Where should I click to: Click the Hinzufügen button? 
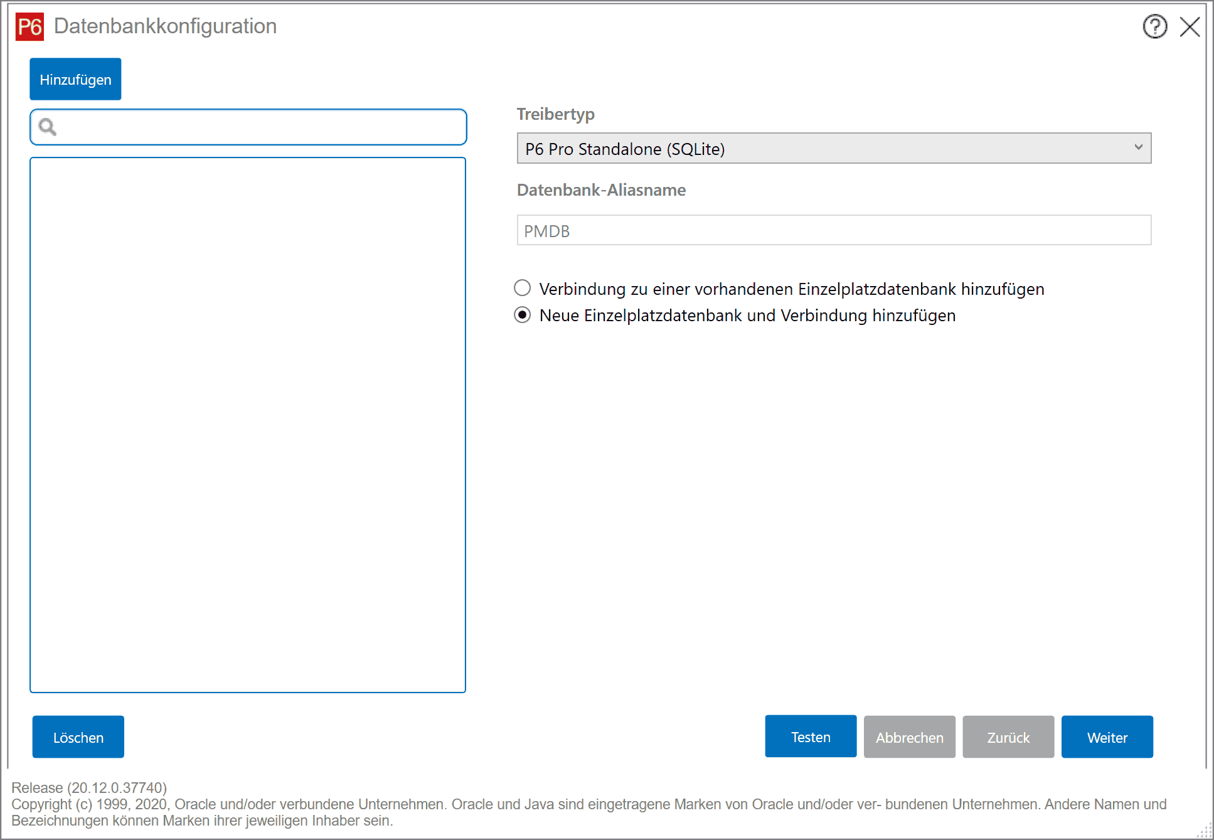coord(75,80)
